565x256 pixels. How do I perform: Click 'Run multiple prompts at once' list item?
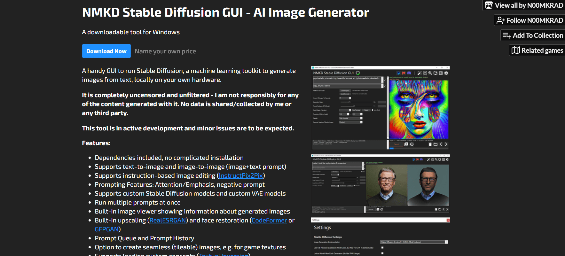[x=137, y=202]
